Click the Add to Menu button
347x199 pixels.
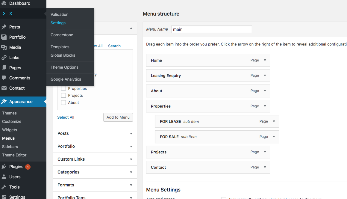point(118,117)
